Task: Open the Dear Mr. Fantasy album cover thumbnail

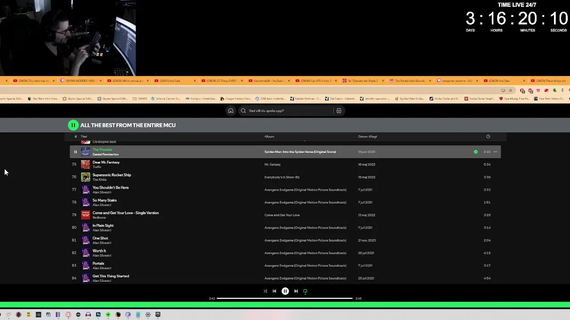Action: click(85, 164)
